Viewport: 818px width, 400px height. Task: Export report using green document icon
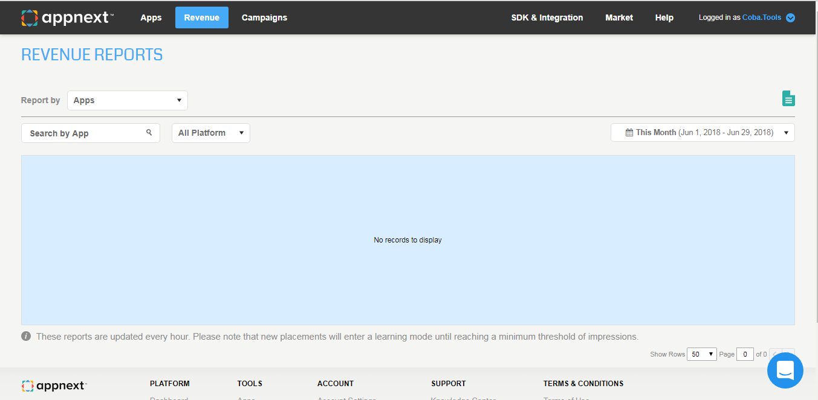(x=788, y=98)
